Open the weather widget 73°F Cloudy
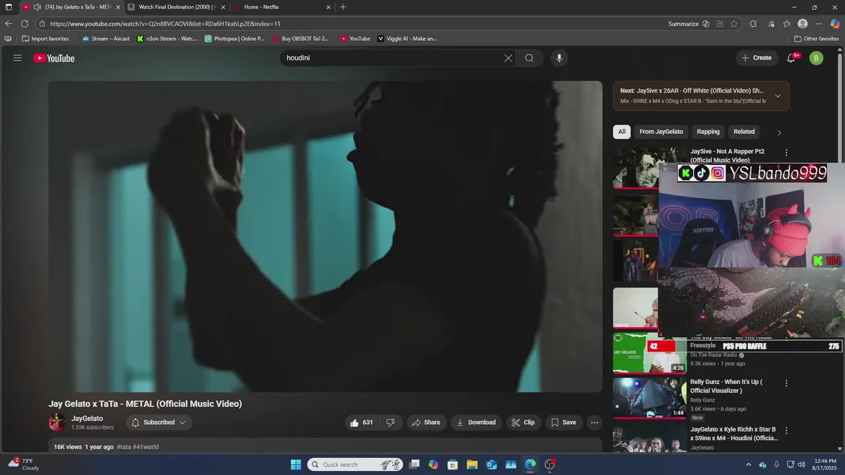 click(24, 464)
